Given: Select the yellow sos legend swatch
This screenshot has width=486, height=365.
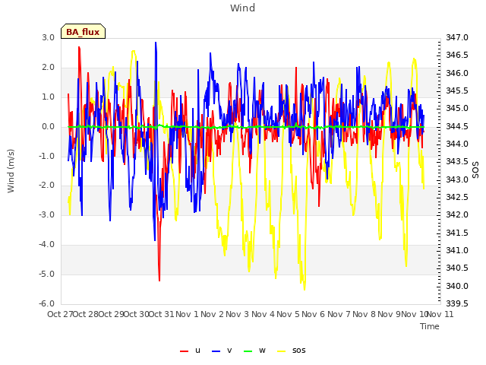Looking at the screenshot, I should coord(282,351).
